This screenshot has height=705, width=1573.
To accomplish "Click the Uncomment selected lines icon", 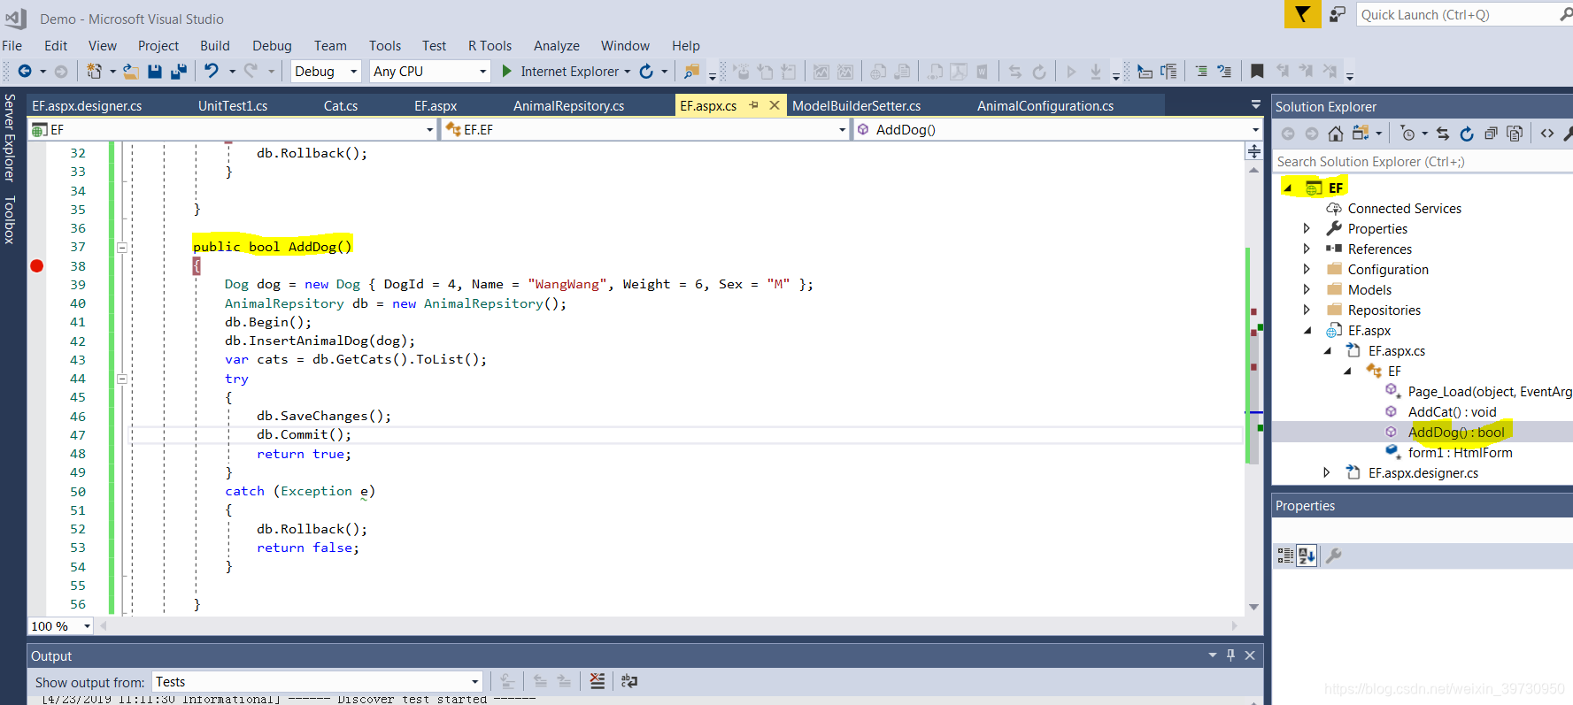I will [1224, 71].
